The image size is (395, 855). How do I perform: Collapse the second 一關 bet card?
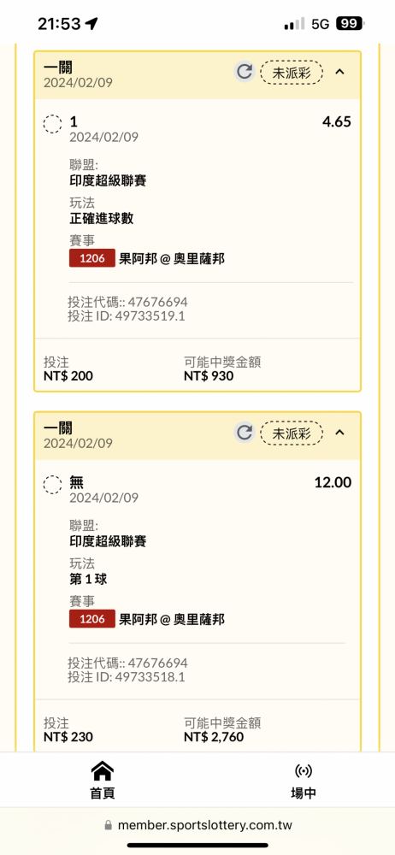[x=339, y=432]
